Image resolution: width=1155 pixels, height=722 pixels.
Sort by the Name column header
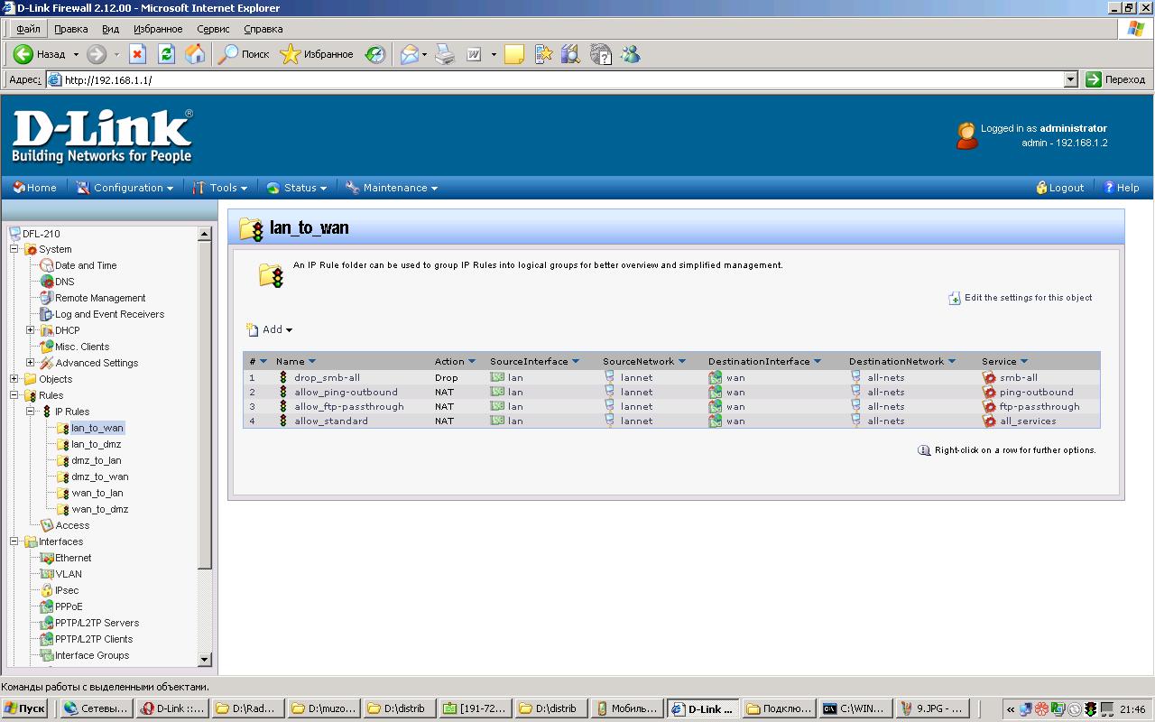tap(296, 361)
